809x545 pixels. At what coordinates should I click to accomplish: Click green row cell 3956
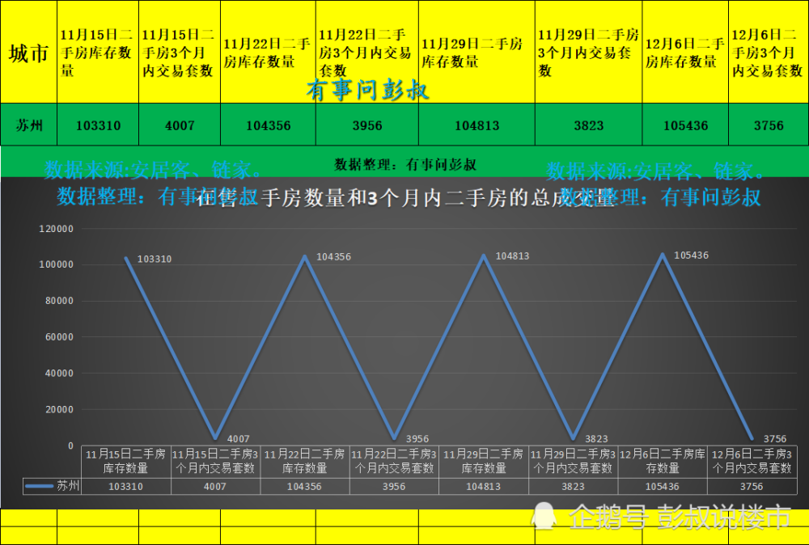pos(366,125)
